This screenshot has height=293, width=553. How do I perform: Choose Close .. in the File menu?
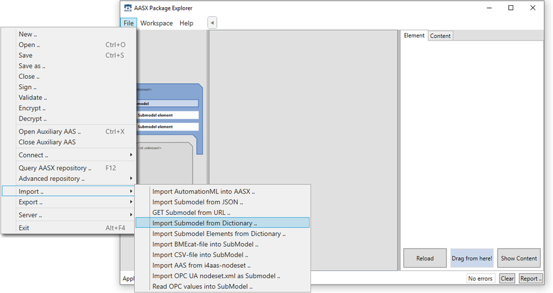(69, 77)
